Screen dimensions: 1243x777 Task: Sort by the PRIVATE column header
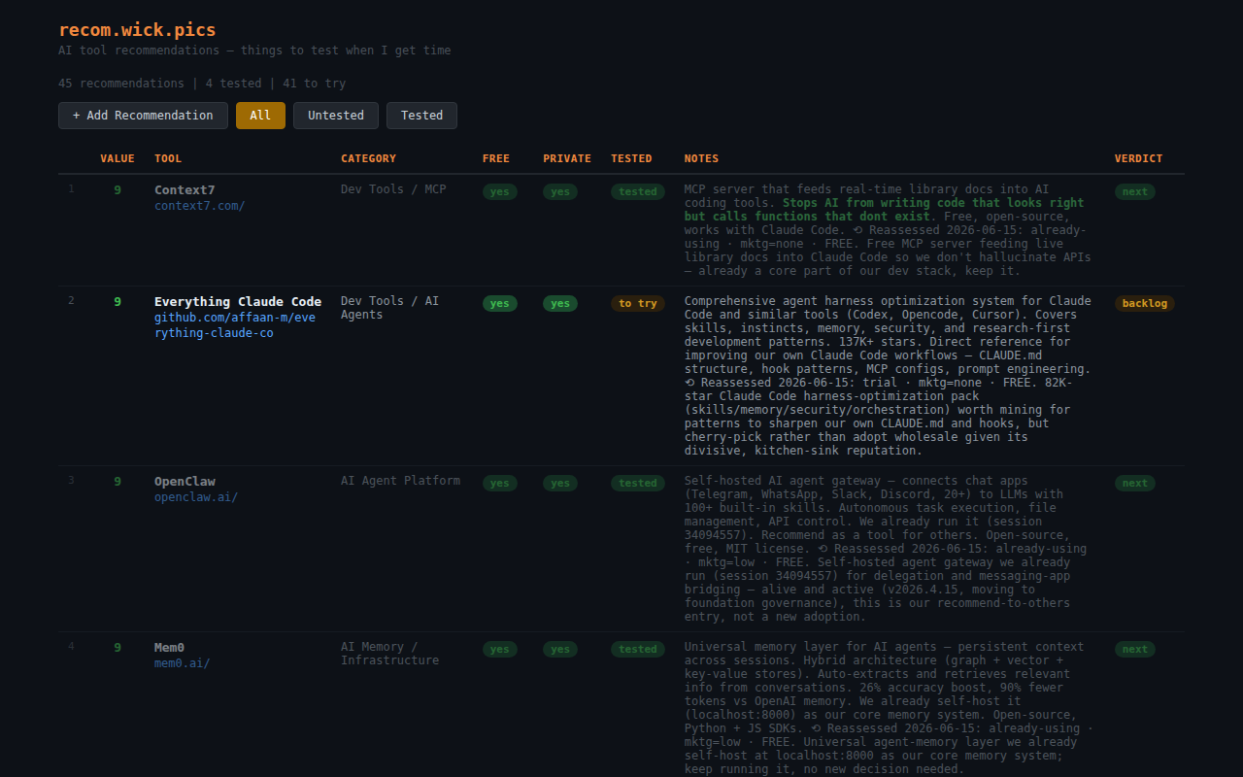pyautogui.click(x=567, y=158)
